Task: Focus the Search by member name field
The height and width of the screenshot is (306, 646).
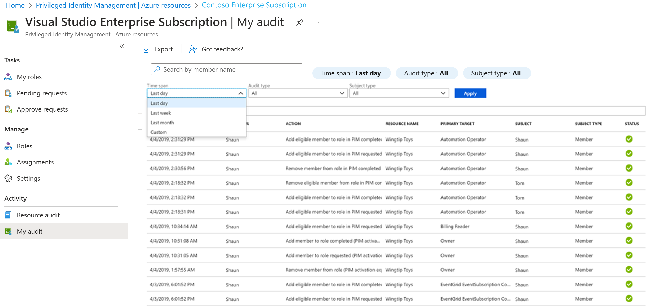Action: click(x=230, y=69)
